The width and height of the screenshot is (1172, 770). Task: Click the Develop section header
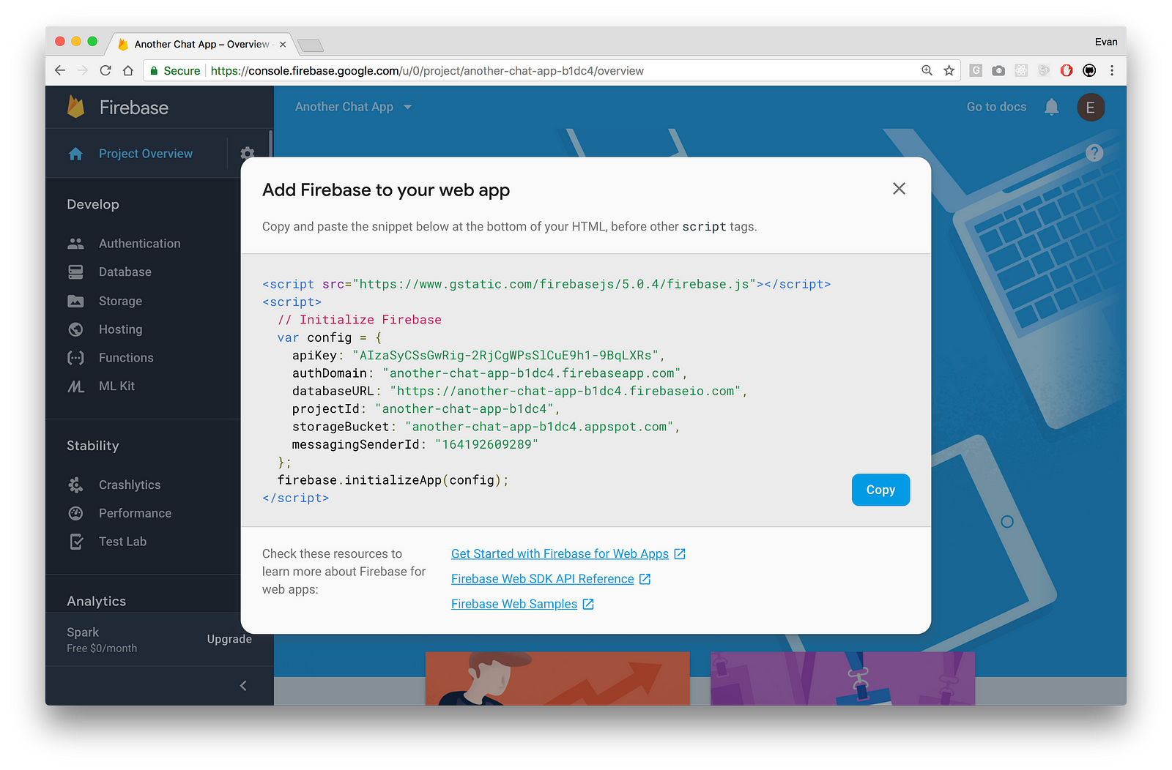click(x=93, y=204)
